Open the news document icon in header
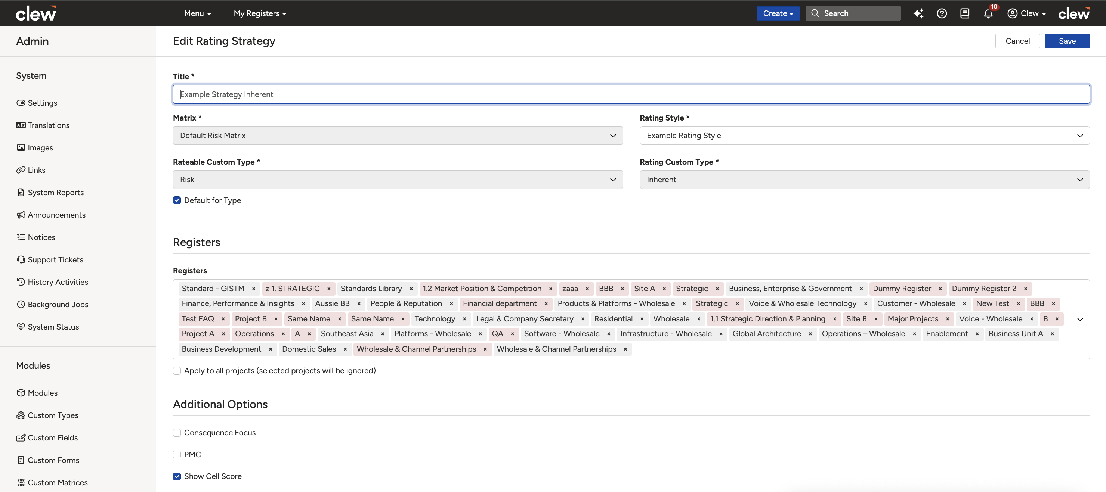 pos(965,13)
